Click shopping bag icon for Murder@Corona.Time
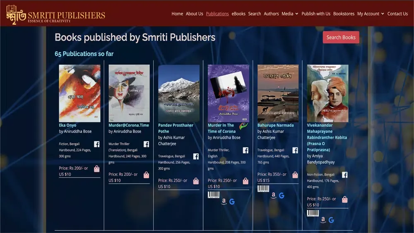 click(146, 175)
